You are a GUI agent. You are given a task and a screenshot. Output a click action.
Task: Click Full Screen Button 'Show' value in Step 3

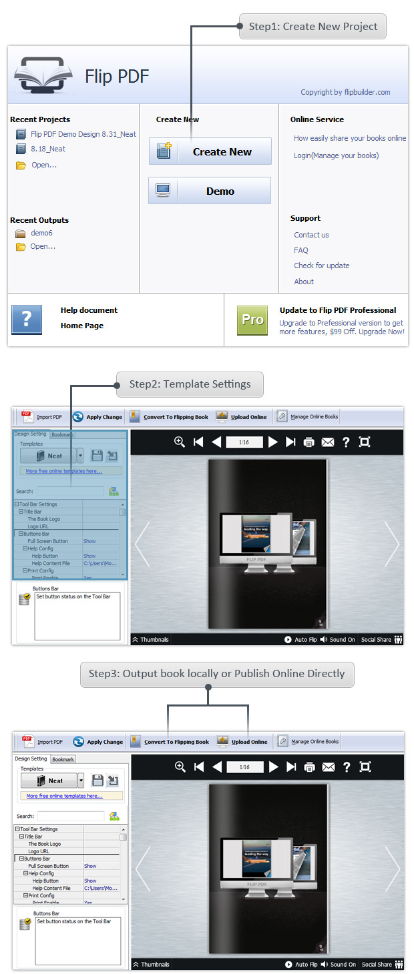click(x=90, y=866)
